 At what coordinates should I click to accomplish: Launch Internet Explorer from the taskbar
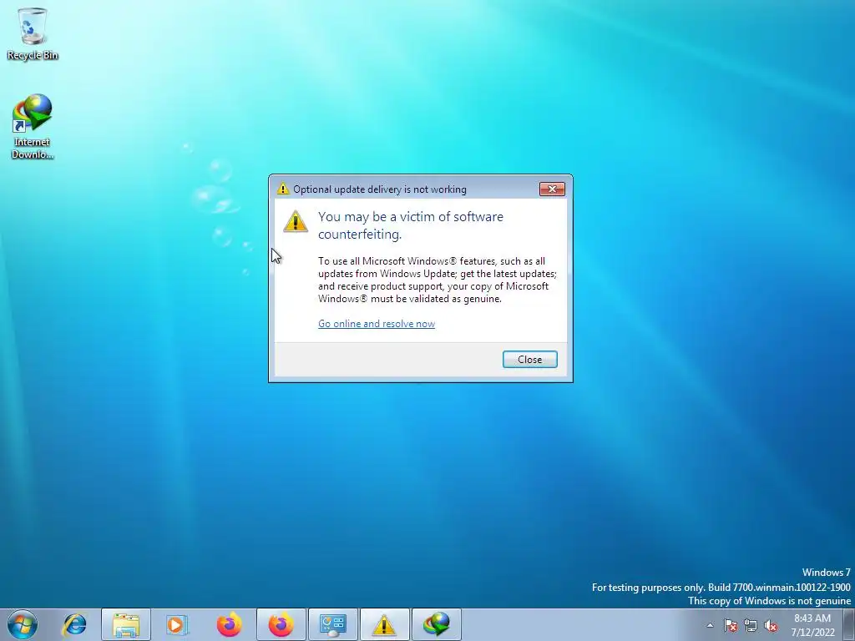tap(74, 624)
